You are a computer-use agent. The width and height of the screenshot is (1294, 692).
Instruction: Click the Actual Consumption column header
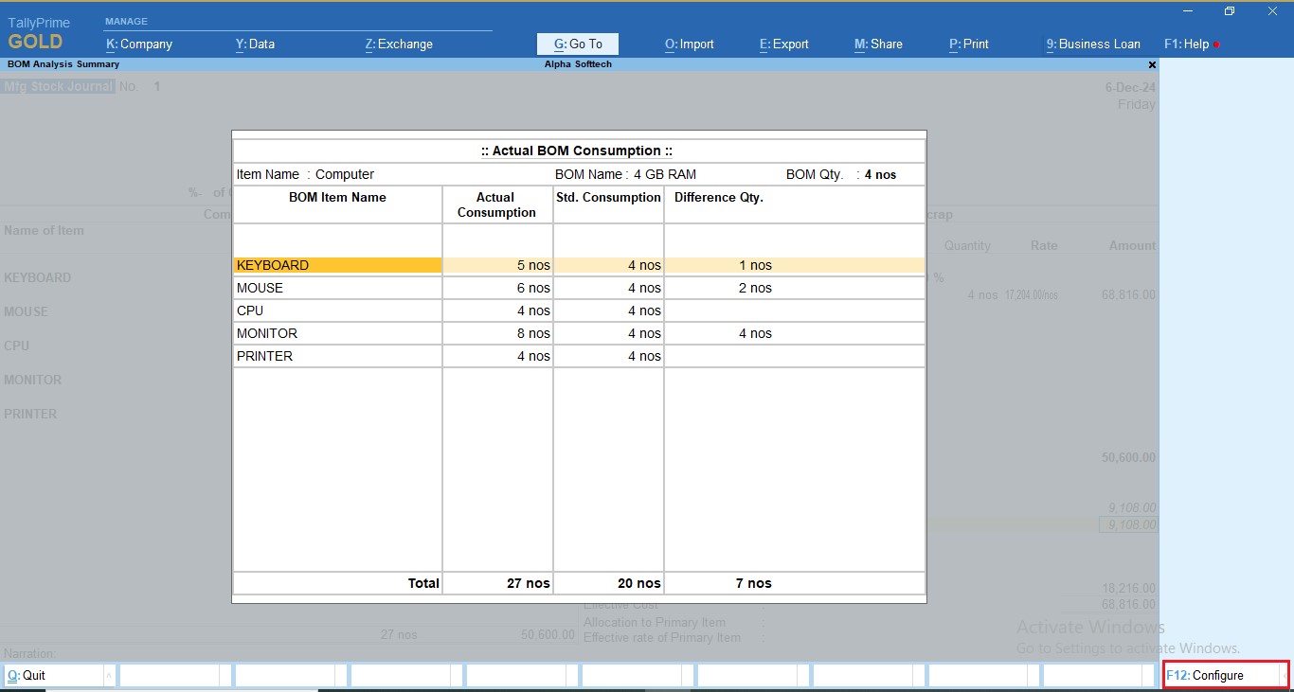[496, 204]
